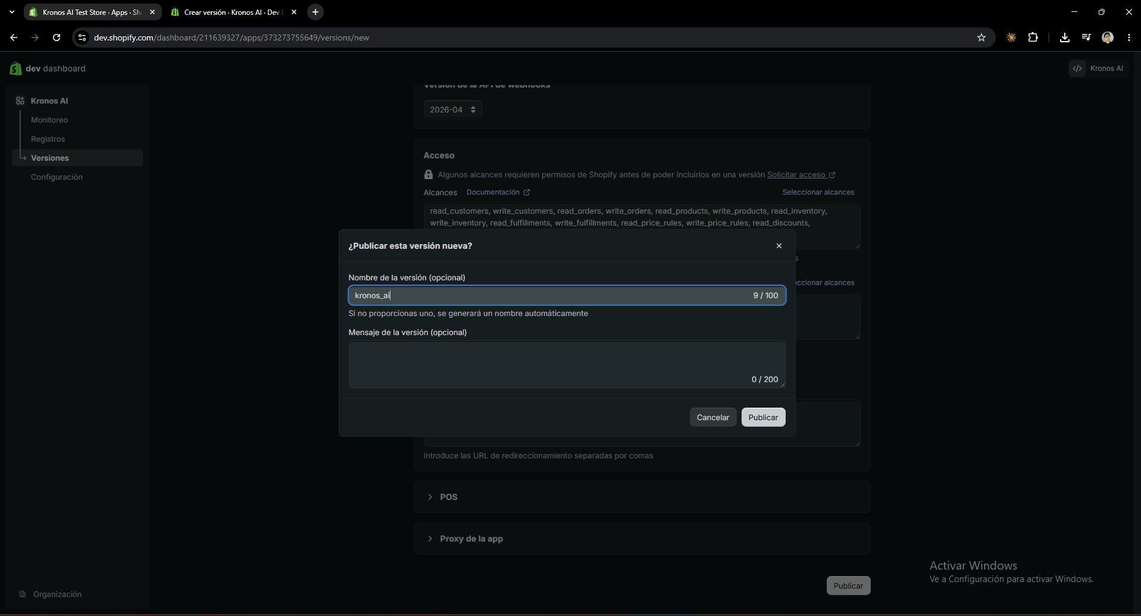Focus the version name input field
Image resolution: width=1141 pixels, height=616 pixels.
pos(567,295)
